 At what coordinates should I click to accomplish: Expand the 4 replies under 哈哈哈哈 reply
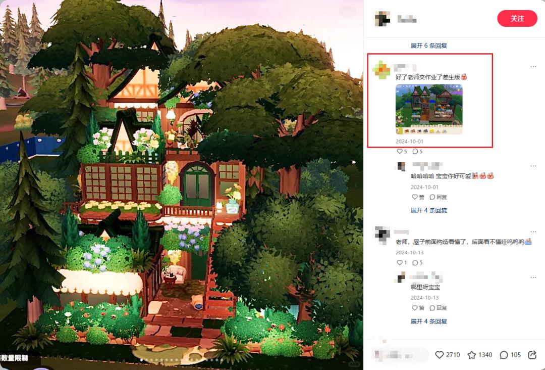(x=428, y=210)
